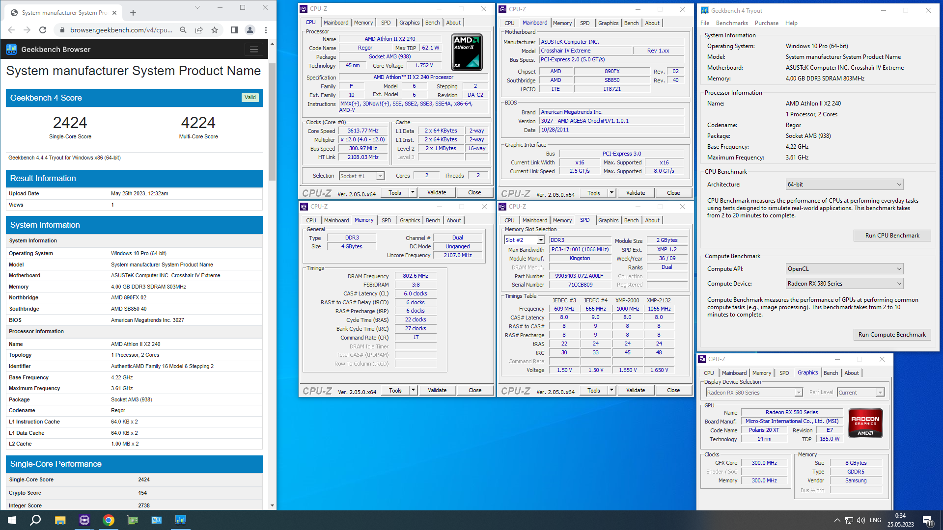Click the Geekbench Browser logo icon
This screenshot has width=943, height=530.
pos(12,50)
